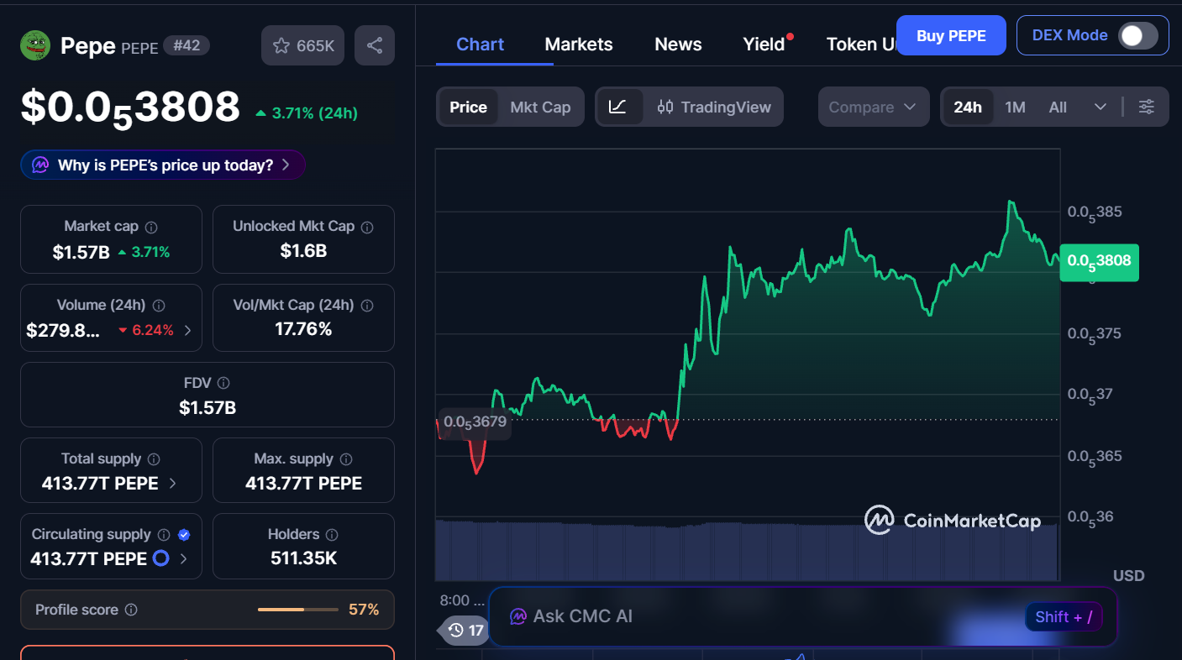Select the 24h timeframe option
Image resolution: width=1182 pixels, height=660 pixels.
[x=968, y=107]
